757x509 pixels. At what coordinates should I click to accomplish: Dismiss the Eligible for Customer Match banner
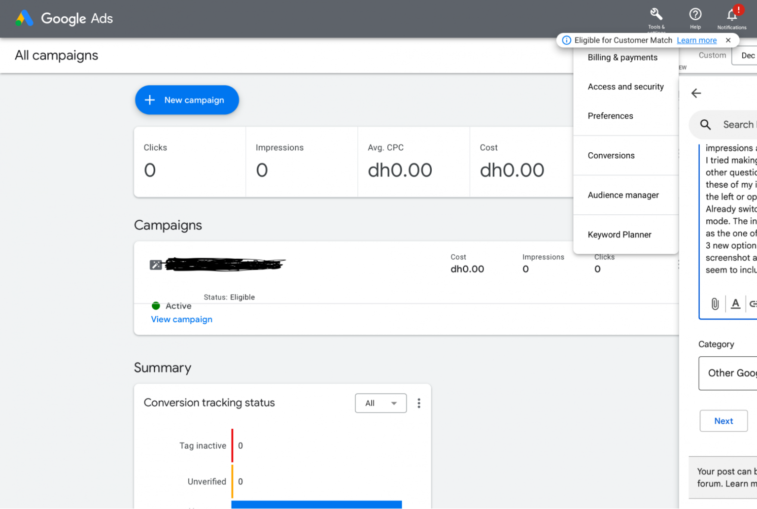point(728,40)
